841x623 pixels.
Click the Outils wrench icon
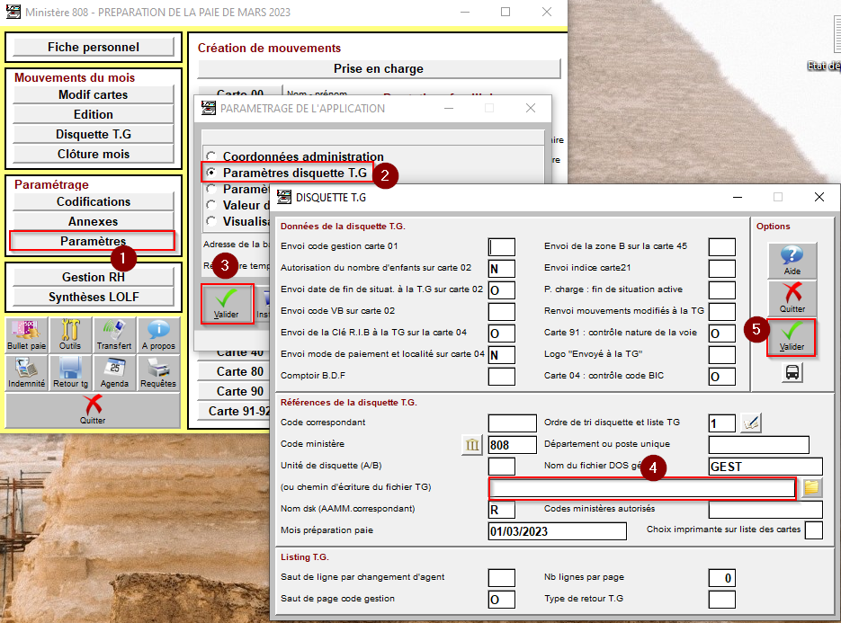[x=70, y=334]
